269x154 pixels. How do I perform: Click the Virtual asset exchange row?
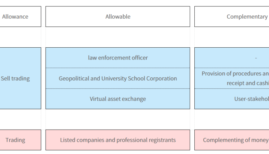pyautogui.click(x=118, y=99)
